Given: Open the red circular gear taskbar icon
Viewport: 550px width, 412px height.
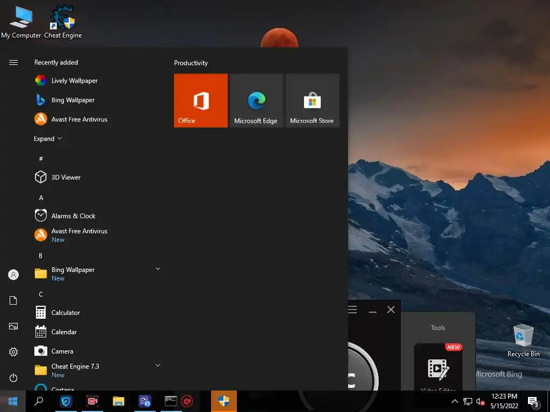Looking at the screenshot, I should pos(187,401).
